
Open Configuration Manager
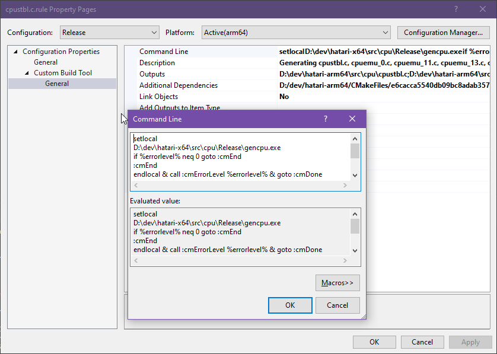443,33
